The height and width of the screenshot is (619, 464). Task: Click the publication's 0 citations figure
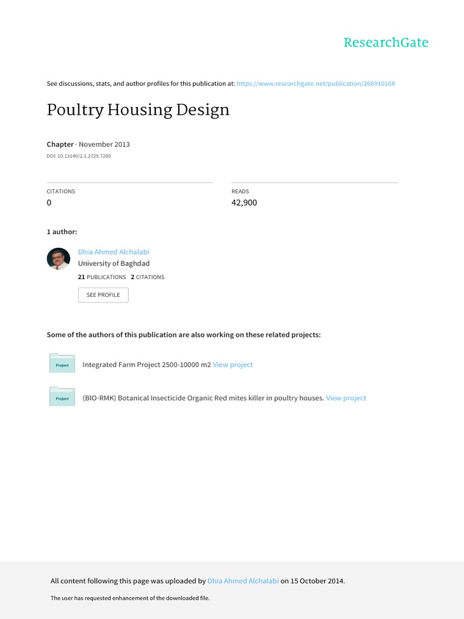[50, 203]
